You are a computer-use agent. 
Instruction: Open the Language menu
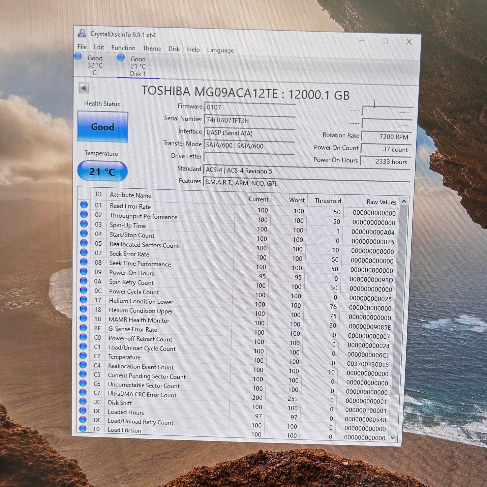[x=220, y=50]
